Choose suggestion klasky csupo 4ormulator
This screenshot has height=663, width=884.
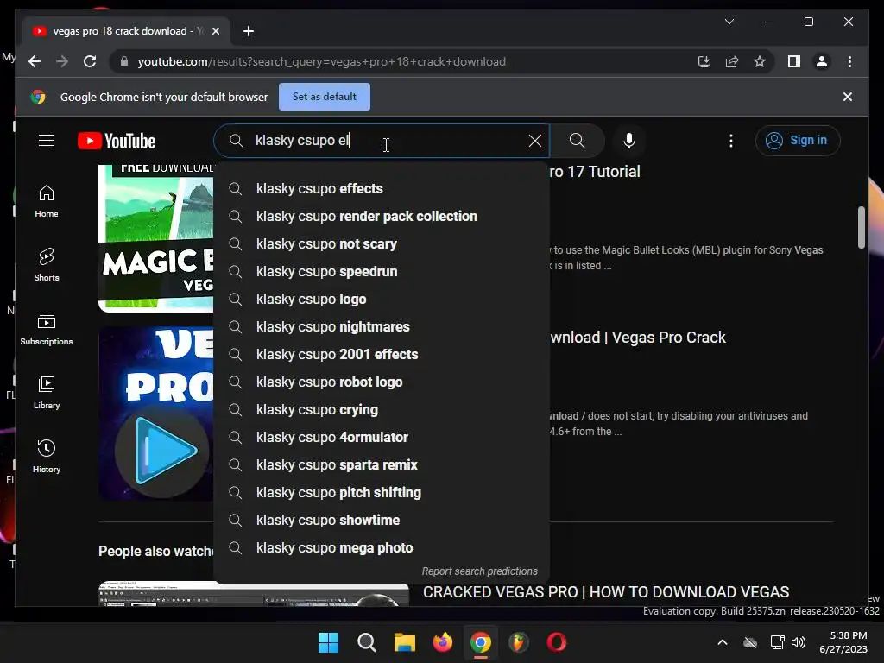[381, 437]
